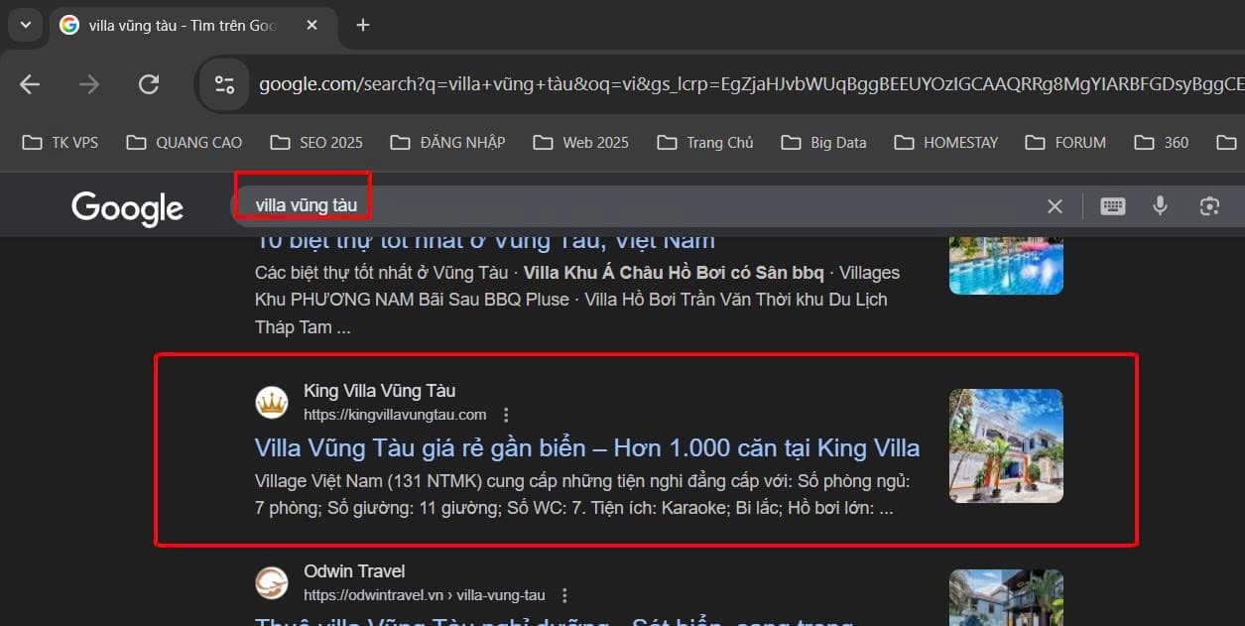Open Odwin Travel result thumbnail image
Viewport: 1245px width, 626px height.
1006,597
